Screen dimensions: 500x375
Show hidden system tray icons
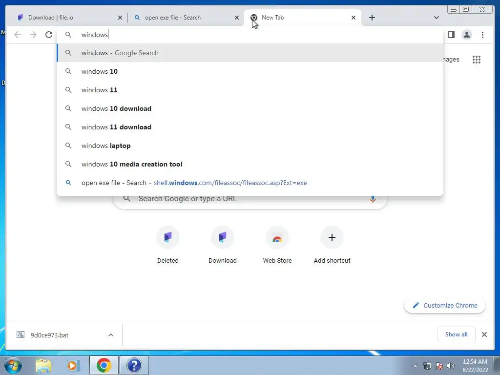(x=415, y=366)
